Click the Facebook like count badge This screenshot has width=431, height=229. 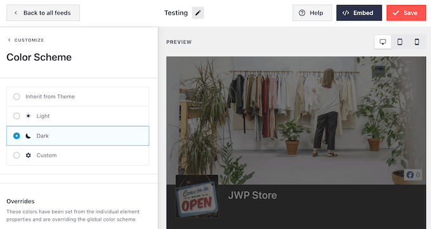click(413, 175)
